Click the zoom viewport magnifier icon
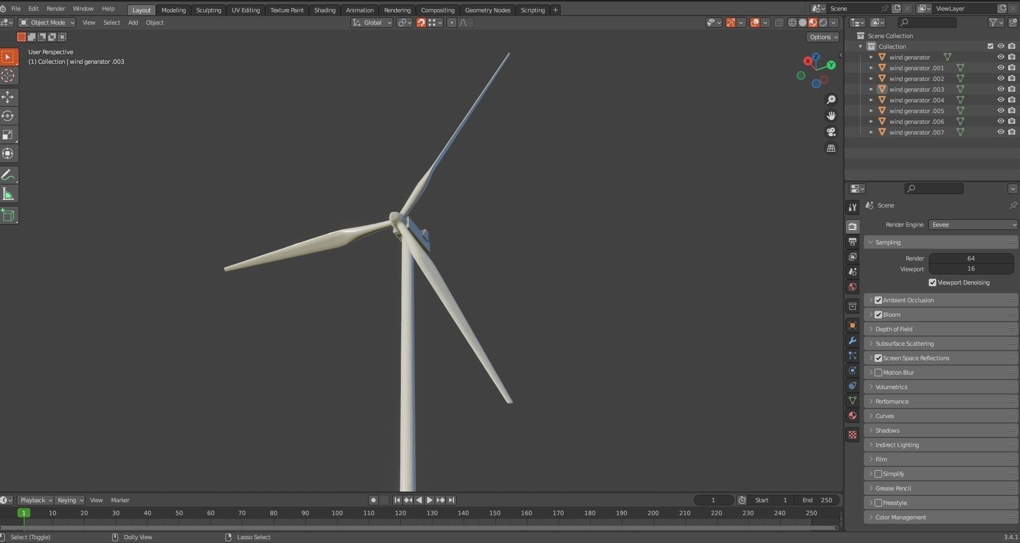 [831, 100]
